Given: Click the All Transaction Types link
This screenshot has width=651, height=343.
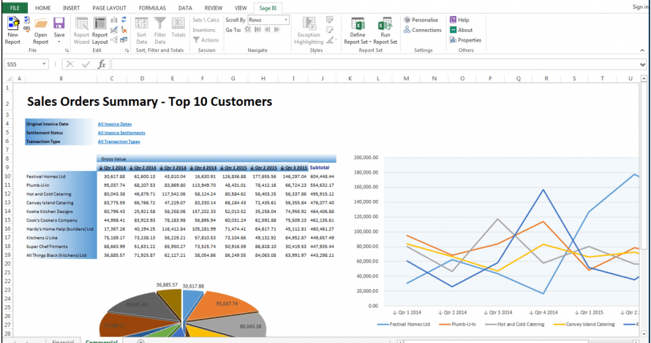Looking at the screenshot, I should click(118, 142).
